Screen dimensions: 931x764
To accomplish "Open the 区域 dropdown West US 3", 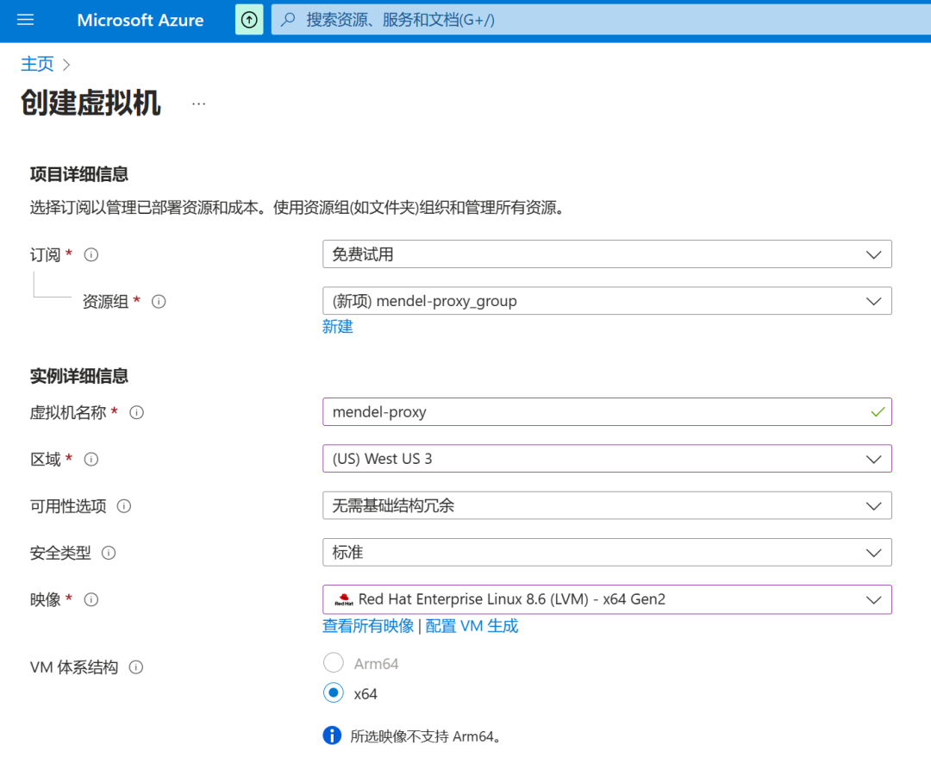I will [x=607, y=459].
